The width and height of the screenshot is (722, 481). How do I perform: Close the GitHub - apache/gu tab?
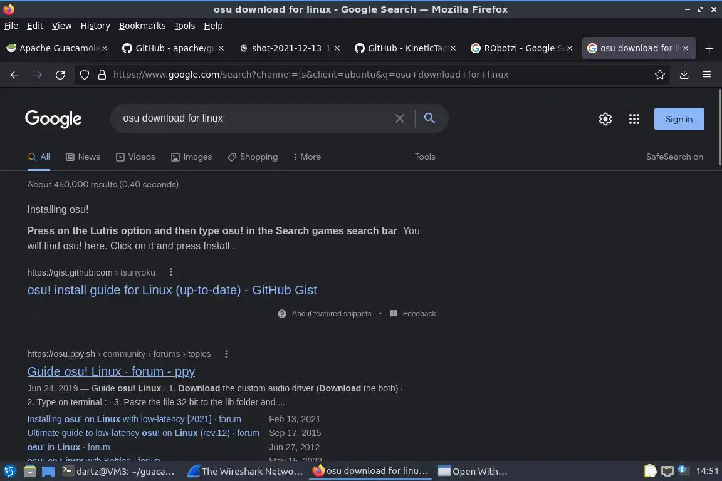pos(221,48)
